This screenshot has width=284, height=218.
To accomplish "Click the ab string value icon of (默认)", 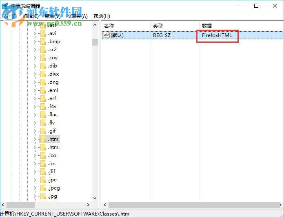I will pyautogui.click(x=106, y=35).
